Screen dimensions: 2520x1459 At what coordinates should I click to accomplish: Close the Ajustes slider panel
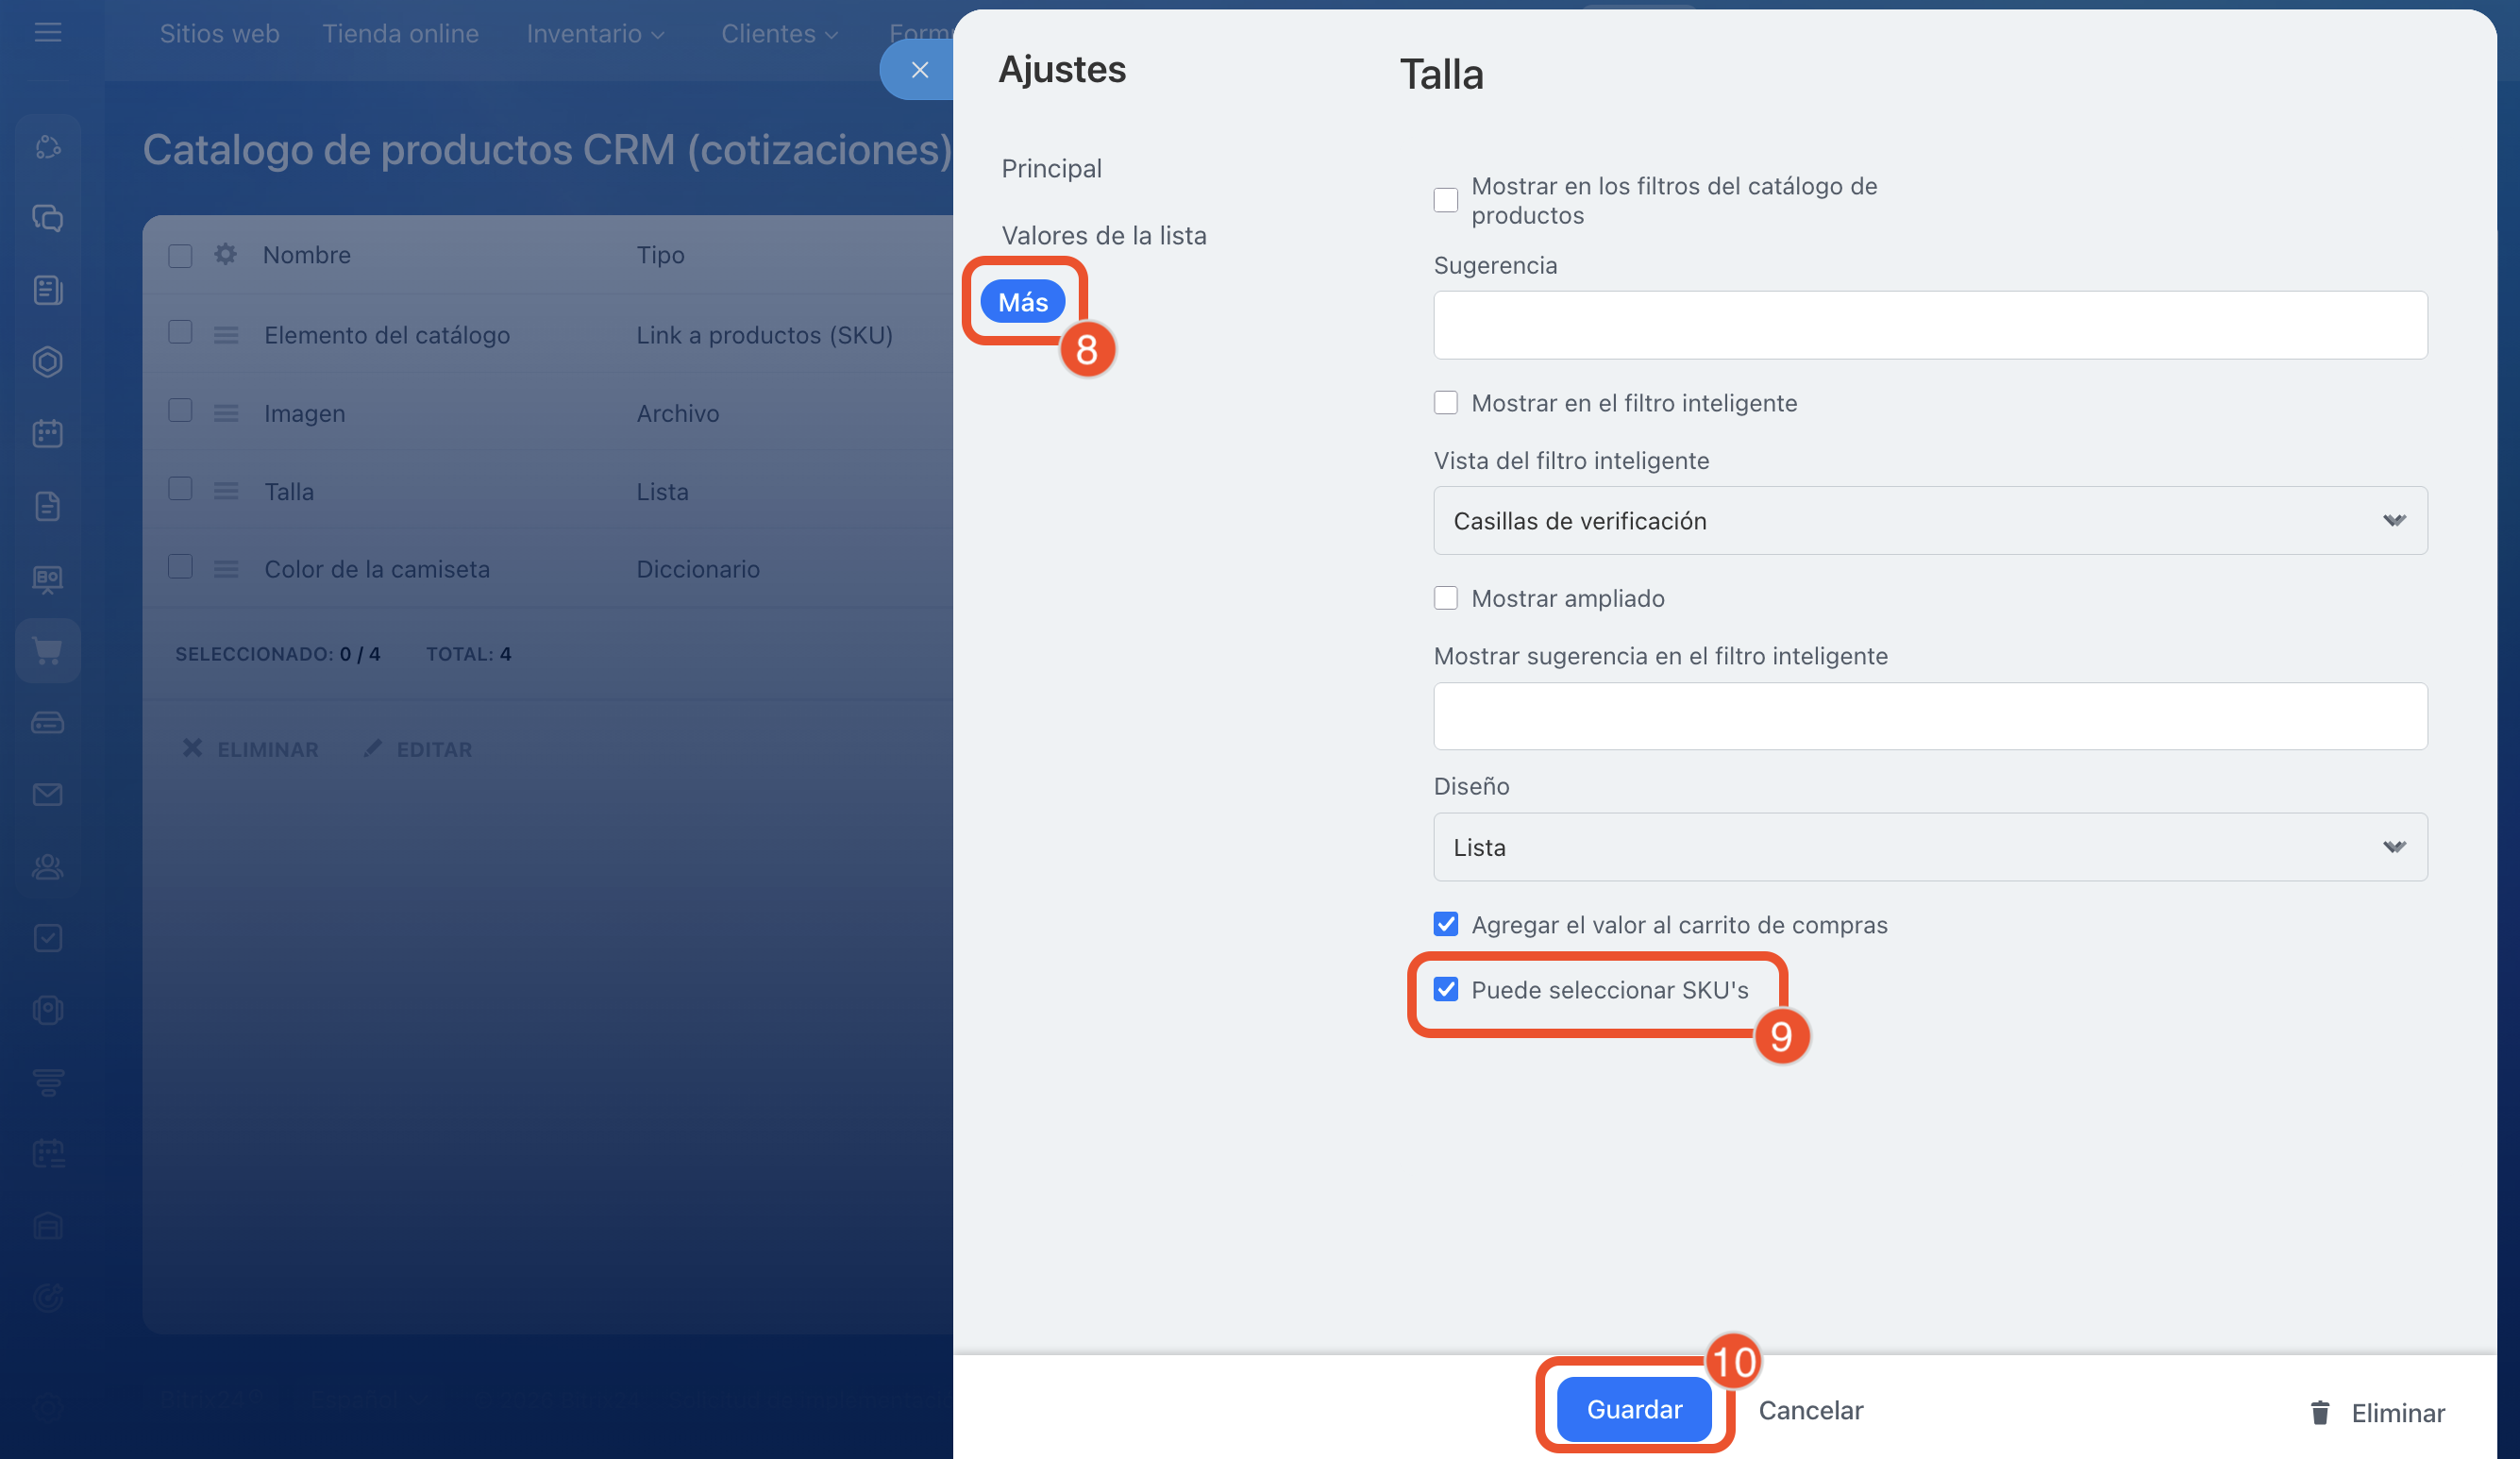[919, 70]
